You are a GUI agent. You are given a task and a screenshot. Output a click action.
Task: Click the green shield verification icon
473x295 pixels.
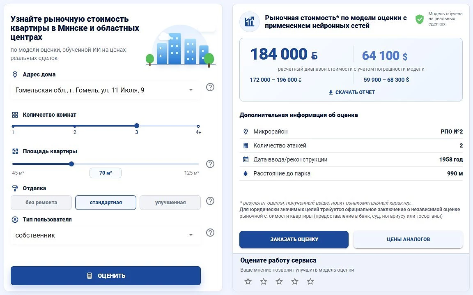click(419, 19)
